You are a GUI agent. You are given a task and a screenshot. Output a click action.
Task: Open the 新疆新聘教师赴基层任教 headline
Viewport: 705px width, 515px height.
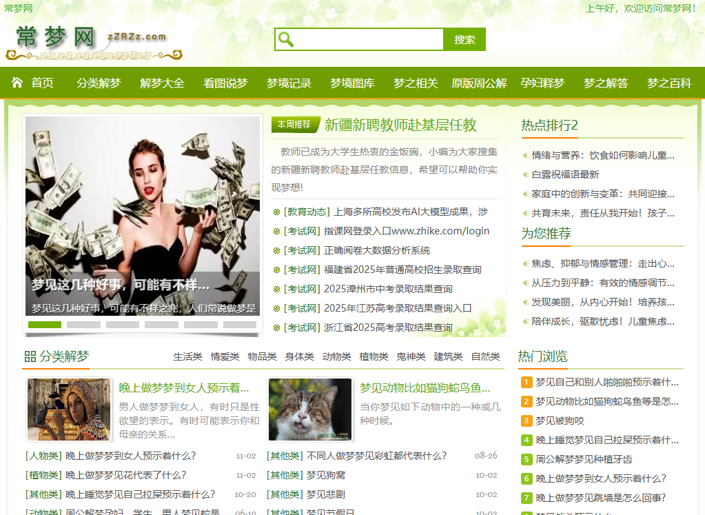400,125
